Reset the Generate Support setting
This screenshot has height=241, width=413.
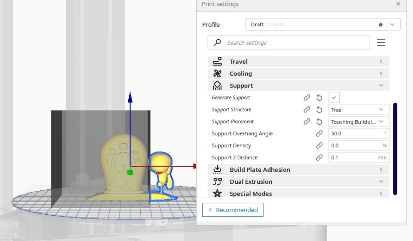(x=319, y=98)
